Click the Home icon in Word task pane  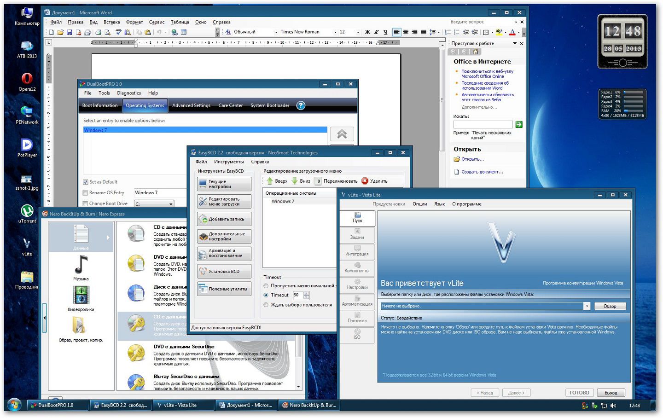click(x=476, y=52)
